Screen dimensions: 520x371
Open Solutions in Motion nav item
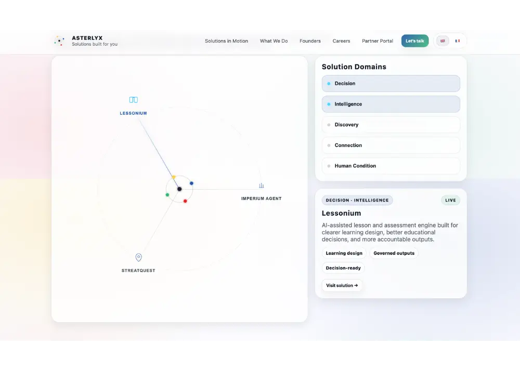point(227,41)
